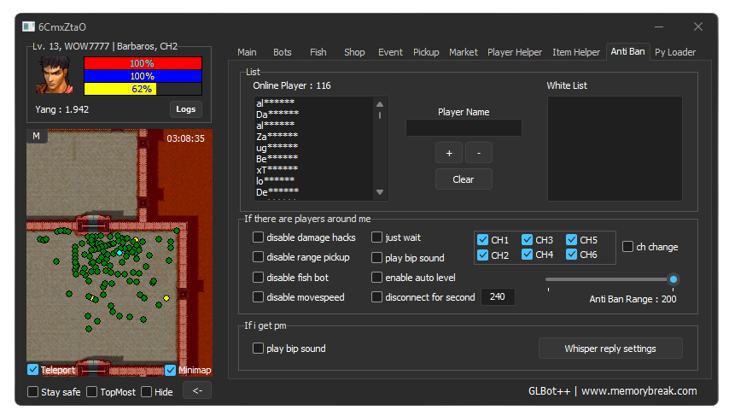Uncheck the CH6 channel
This screenshot has height=416, width=729.
point(571,255)
